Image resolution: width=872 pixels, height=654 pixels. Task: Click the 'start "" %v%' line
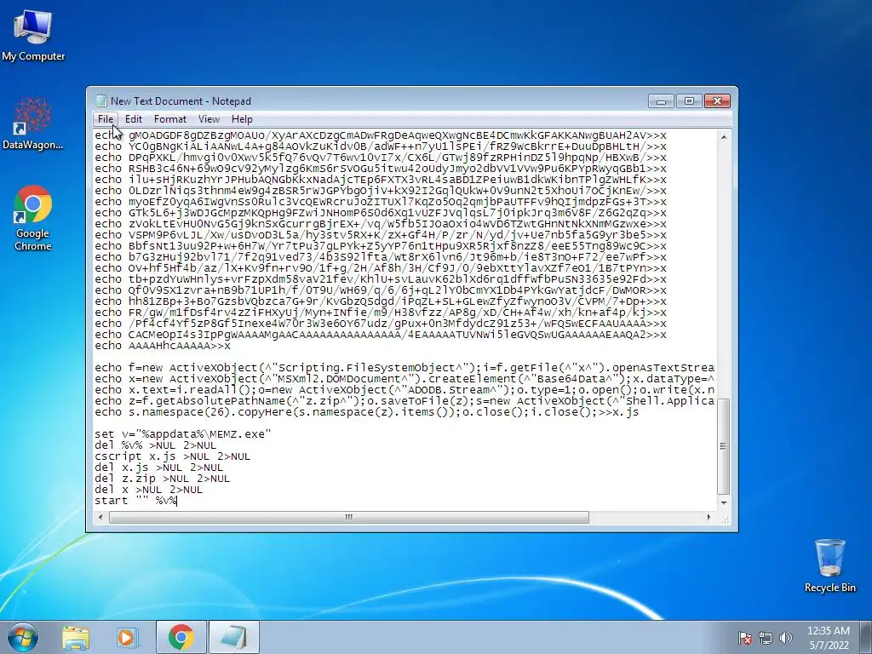[x=135, y=501]
